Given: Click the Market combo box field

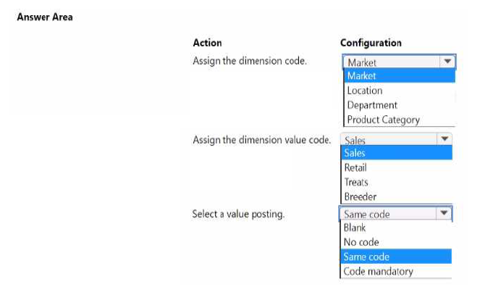Looking at the screenshot, I should tap(399, 62).
